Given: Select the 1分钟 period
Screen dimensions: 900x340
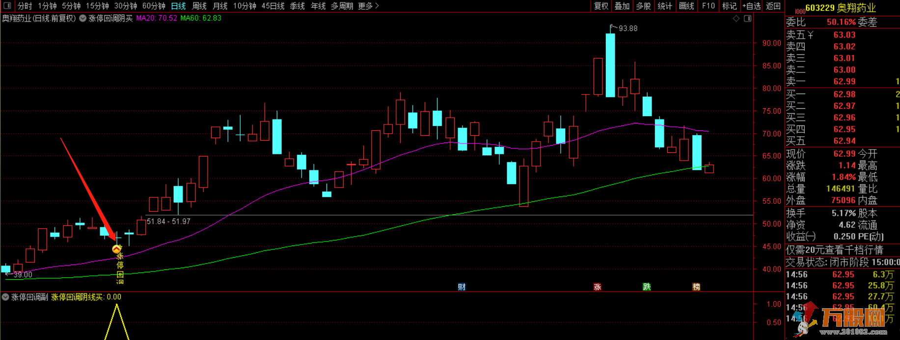Looking at the screenshot, I should click(47, 6).
